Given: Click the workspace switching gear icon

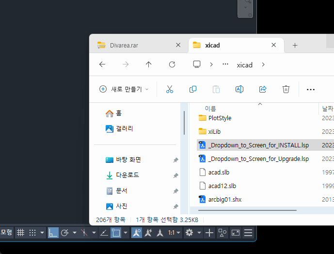Looking at the screenshot, I should point(189,233).
